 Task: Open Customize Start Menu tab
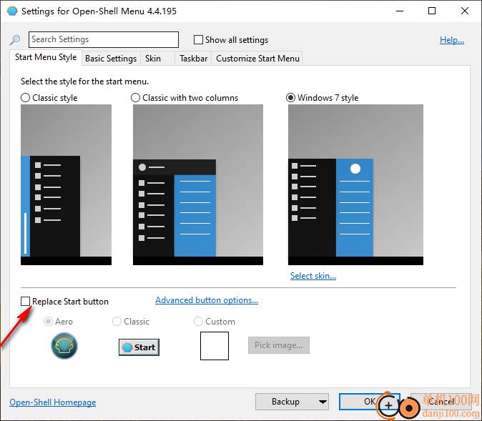(x=257, y=59)
